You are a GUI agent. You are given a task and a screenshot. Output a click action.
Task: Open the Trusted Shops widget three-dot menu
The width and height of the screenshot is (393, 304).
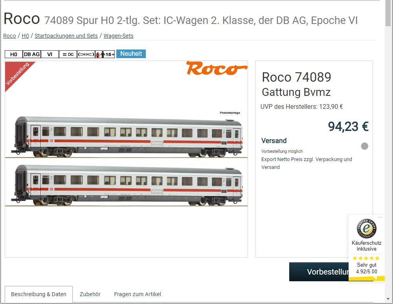click(x=380, y=217)
